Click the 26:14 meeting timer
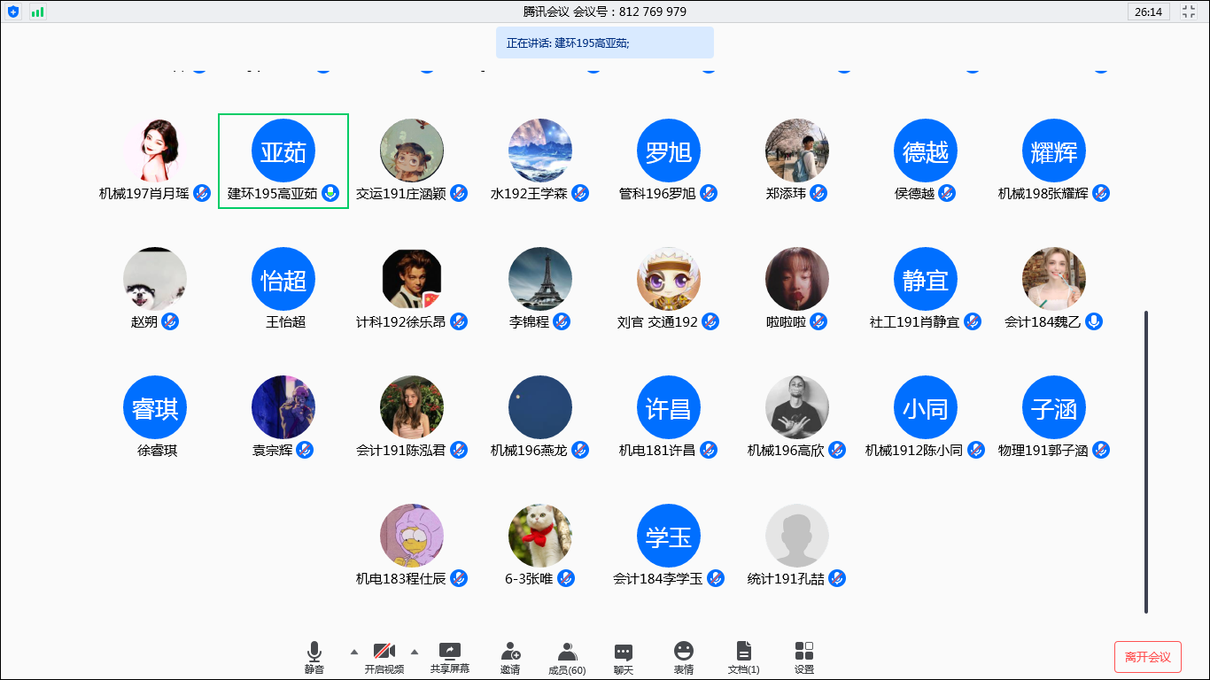 (x=1148, y=12)
